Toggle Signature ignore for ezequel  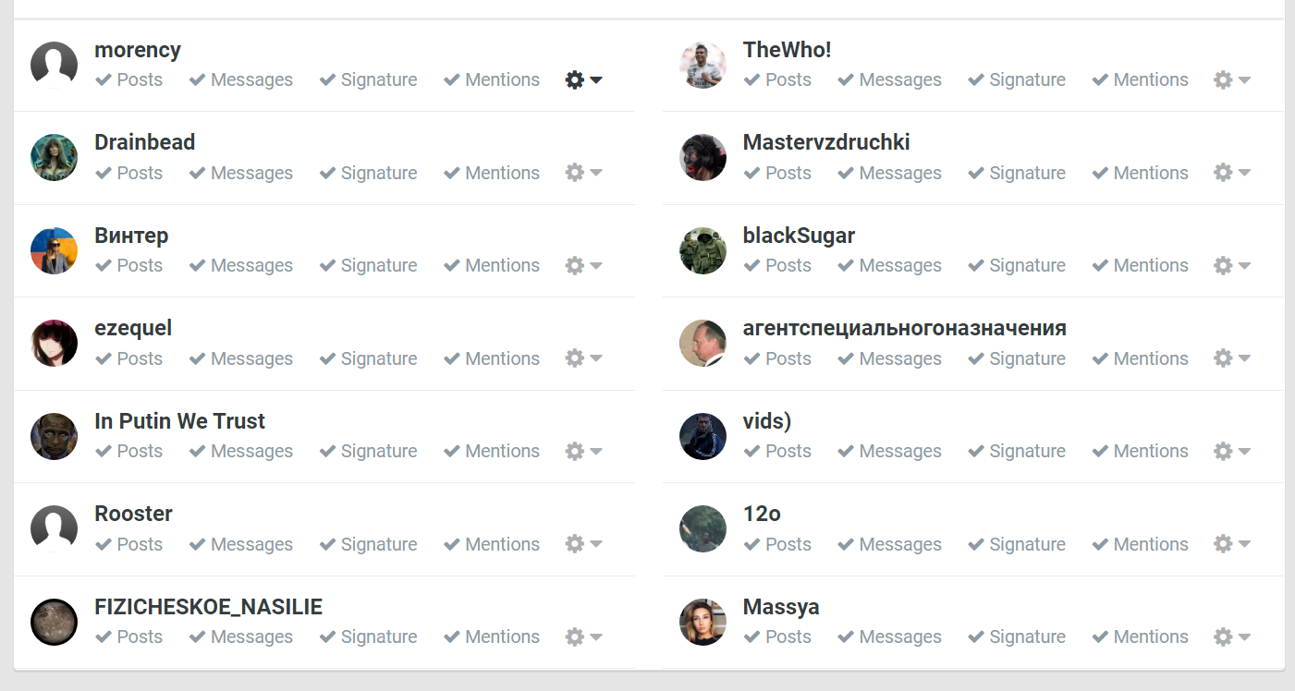[368, 358]
